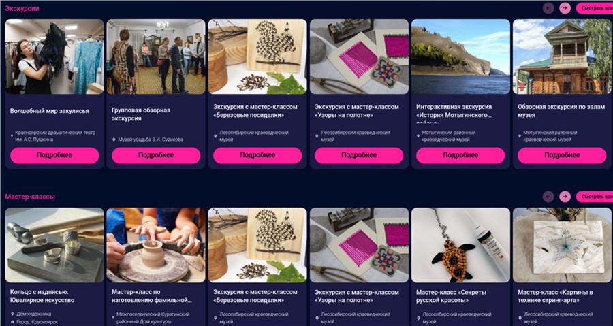Open the Мастер-классы section heading
This screenshot has height=326, width=613.
point(30,197)
